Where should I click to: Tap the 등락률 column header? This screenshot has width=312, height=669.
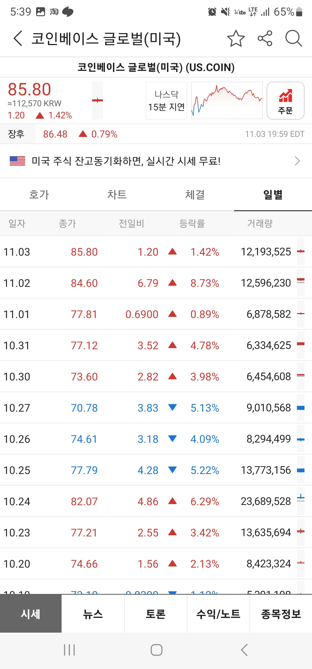[192, 223]
